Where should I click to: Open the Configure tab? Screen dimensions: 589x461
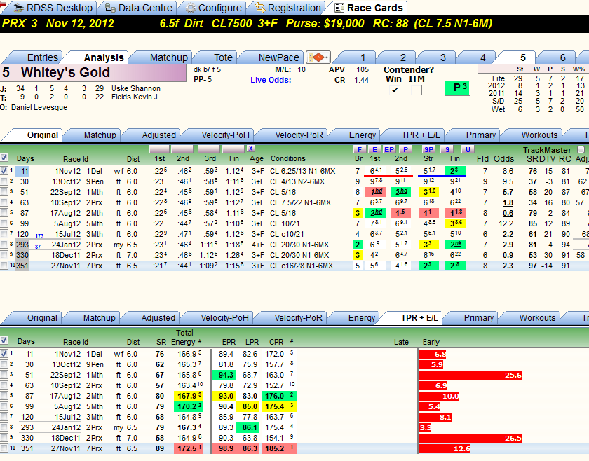coord(214,8)
